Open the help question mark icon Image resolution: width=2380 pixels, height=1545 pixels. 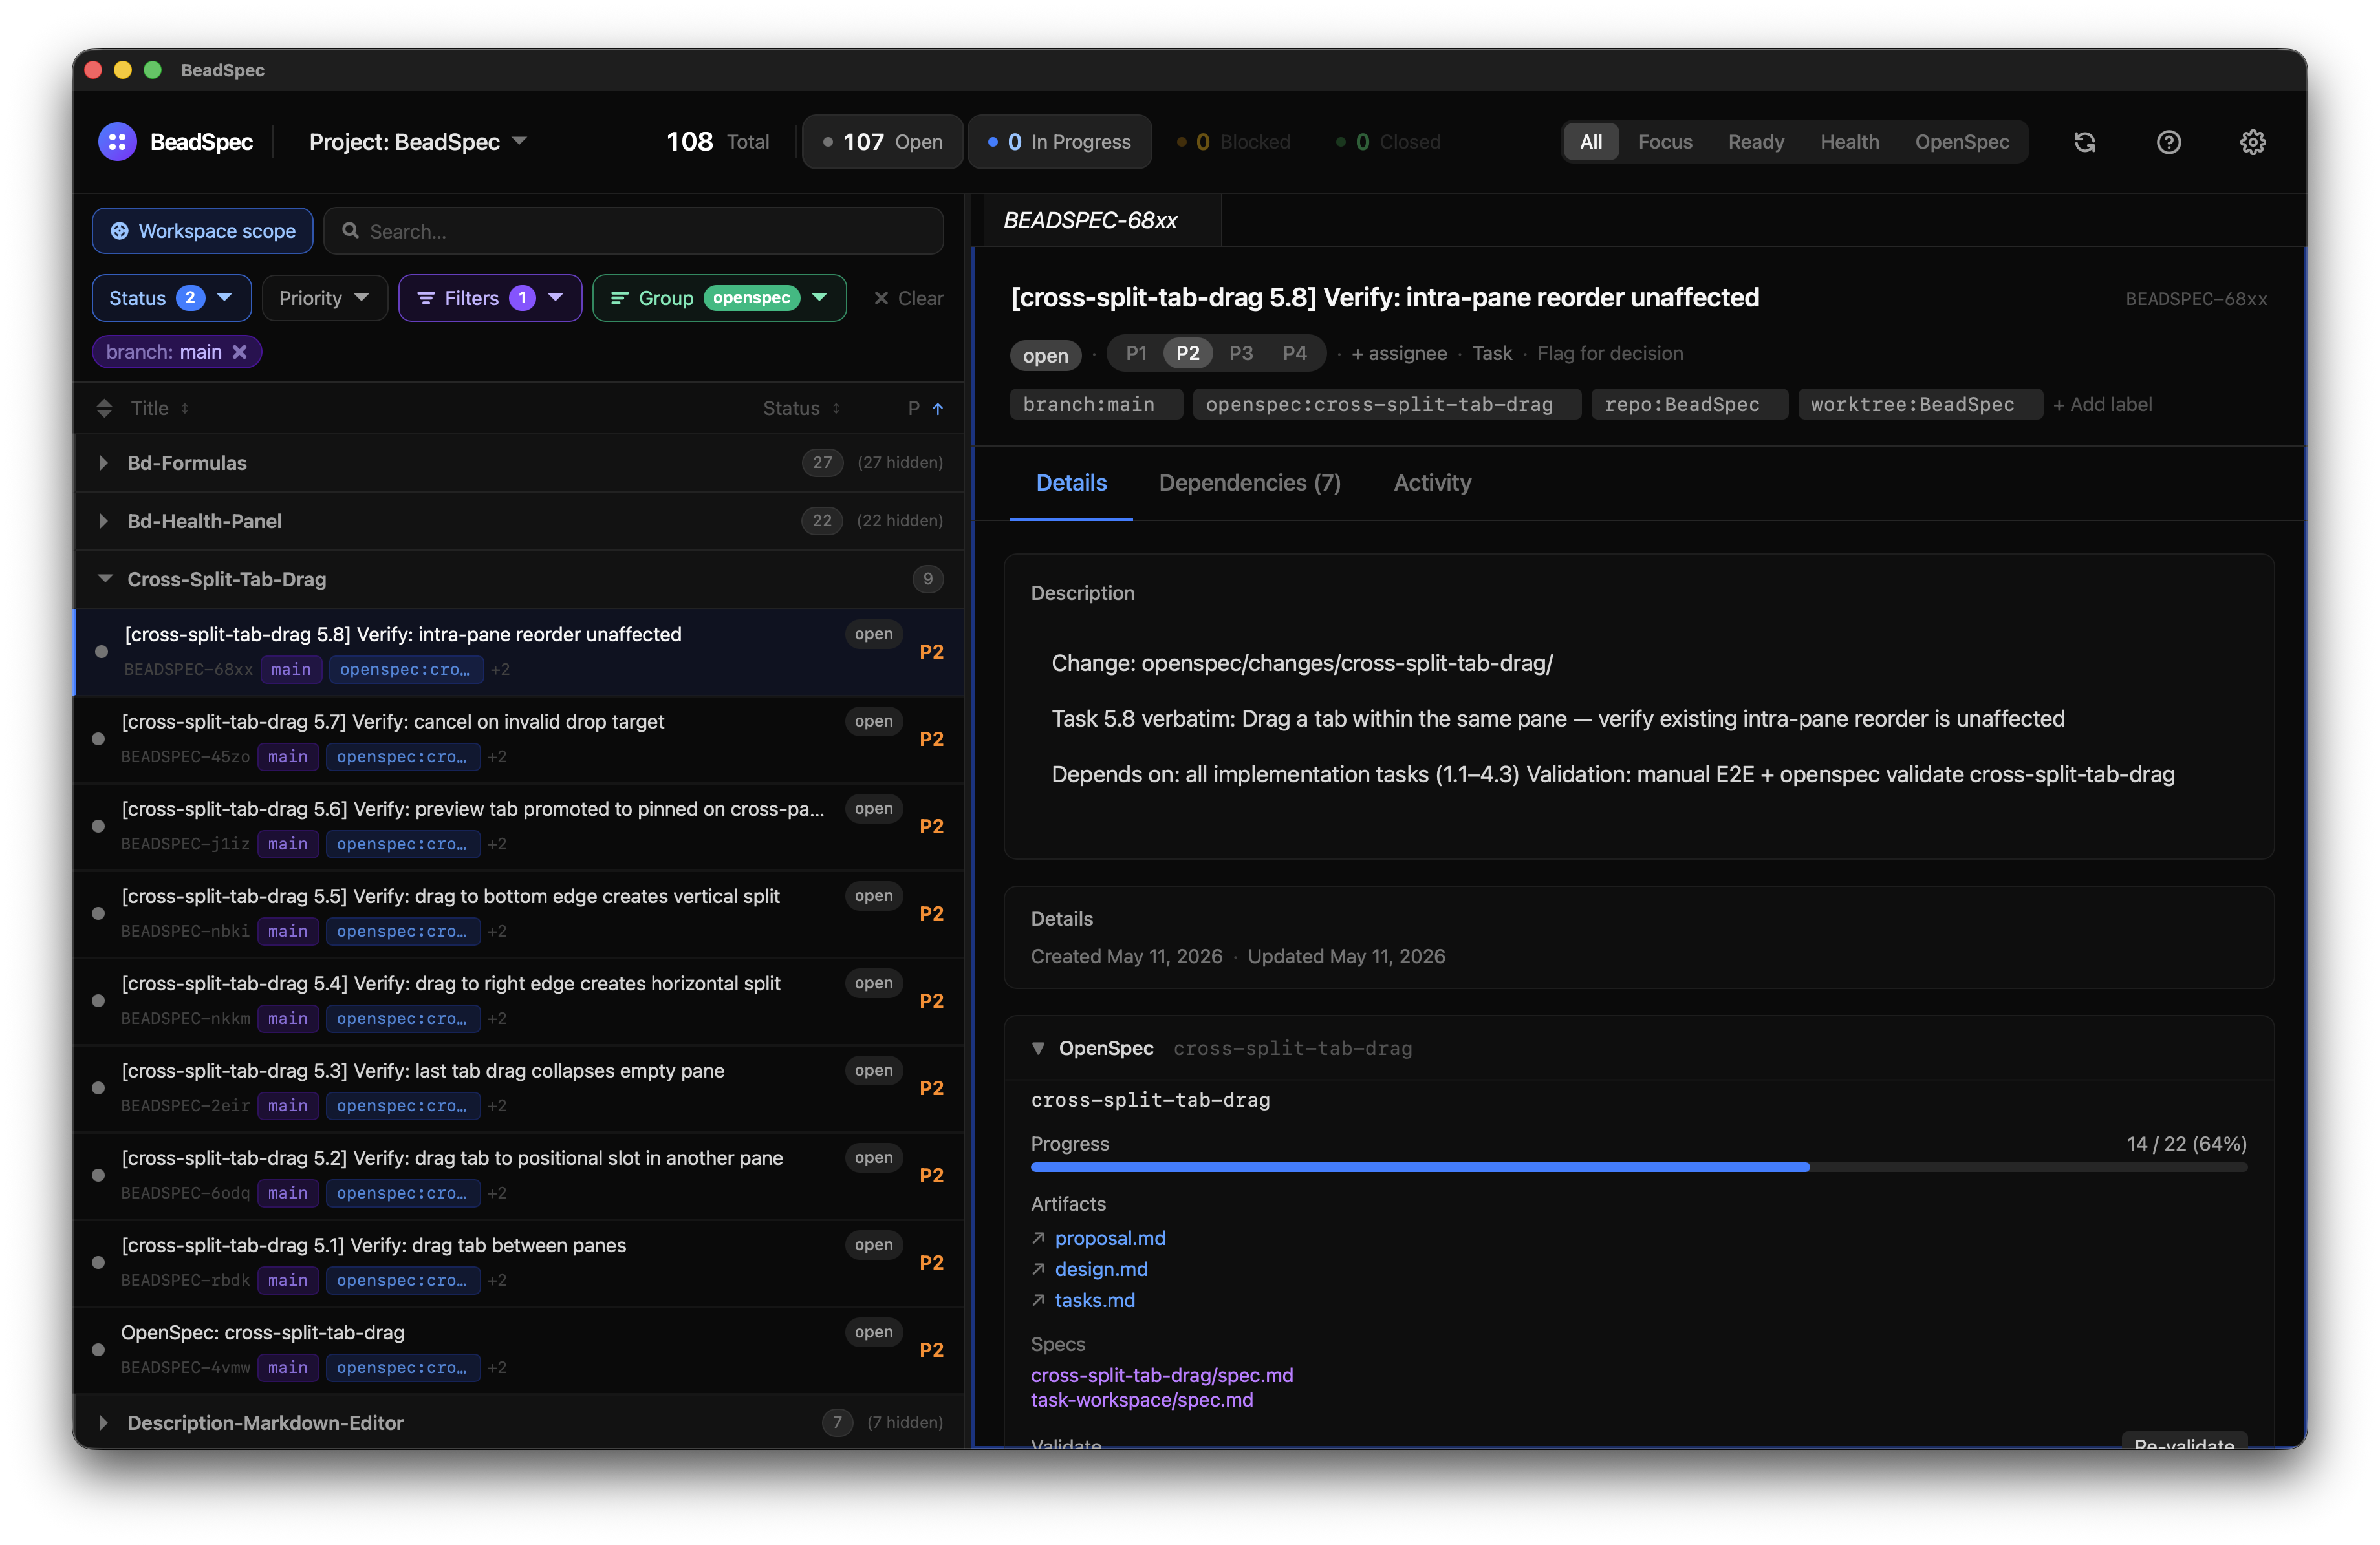pyautogui.click(x=2168, y=142)
